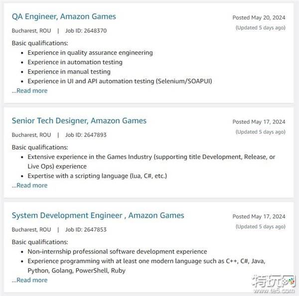
Task: Click posted date on Senior Tech Designer card
Action: point(259,122)
